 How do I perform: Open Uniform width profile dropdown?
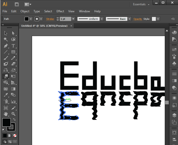(x=102, y=19)
